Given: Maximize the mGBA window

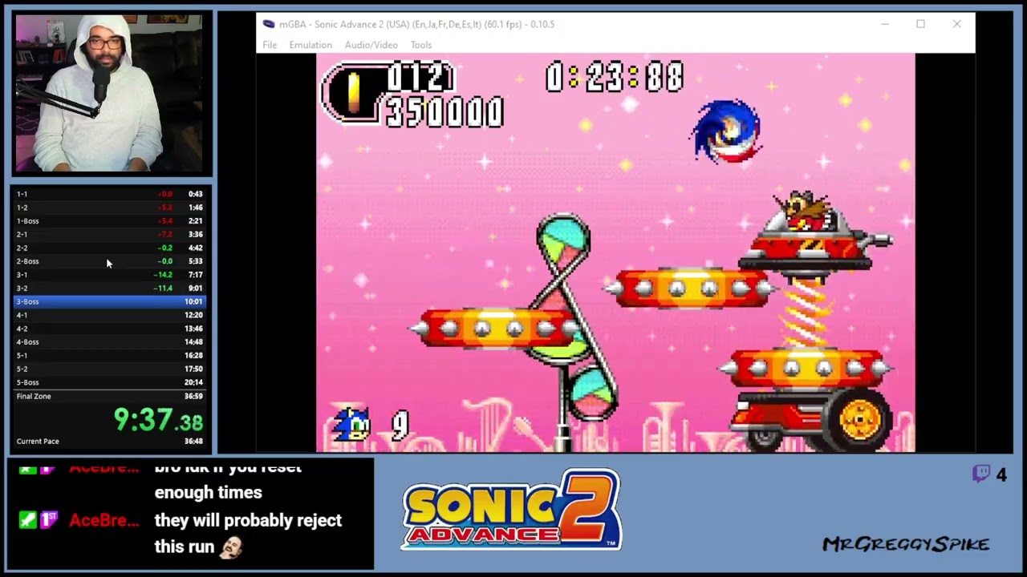Looking at the screenshot, I should pos(920,24).
